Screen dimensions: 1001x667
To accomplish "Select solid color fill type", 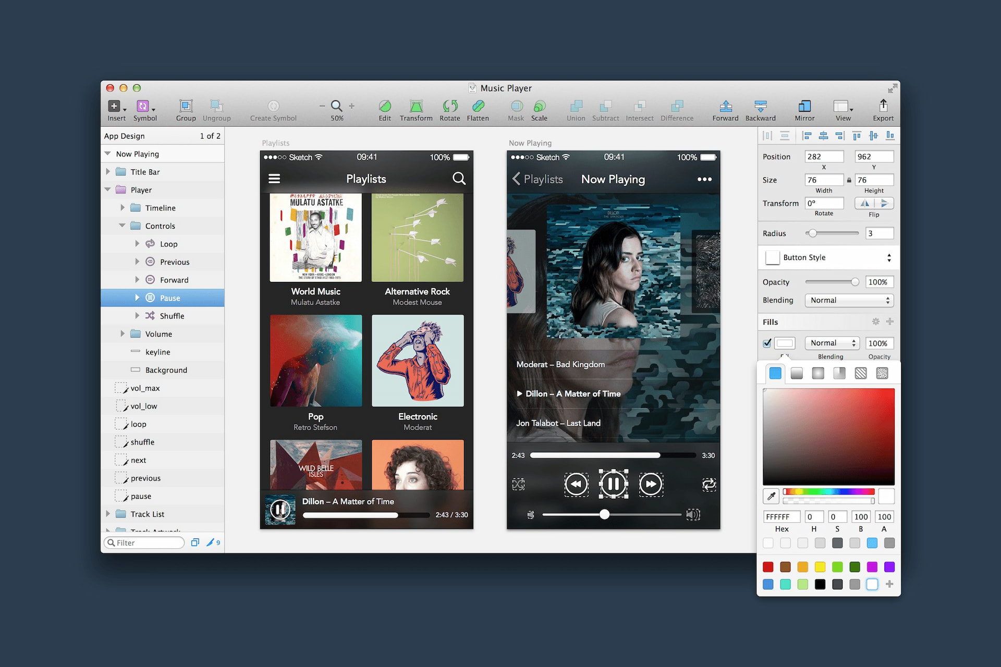I will tap(775, 373).
